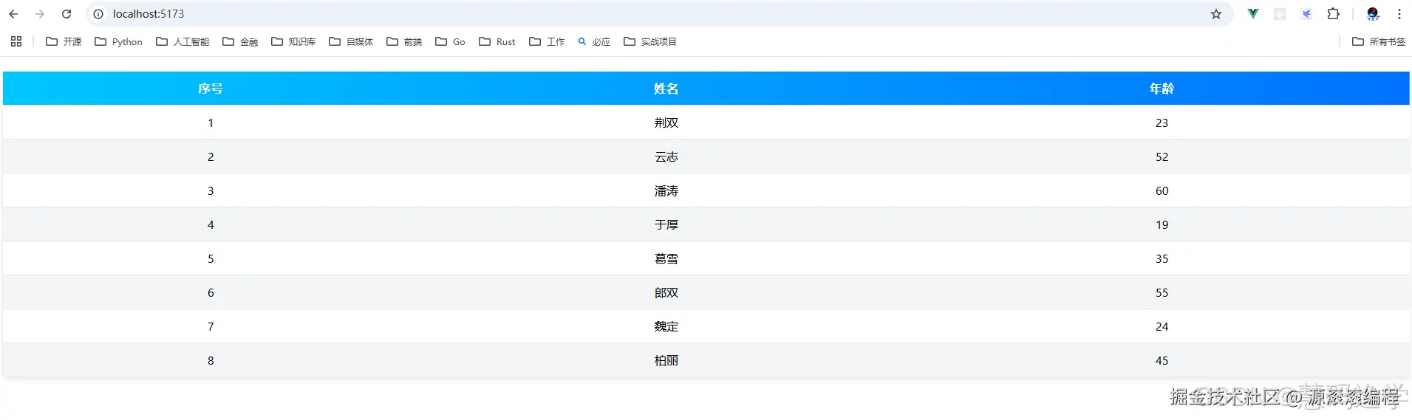The width and height of the screenshot is (1412, 420).
Task: Click index number 2 in 云志 row
Action: click(x=211, y=156)
